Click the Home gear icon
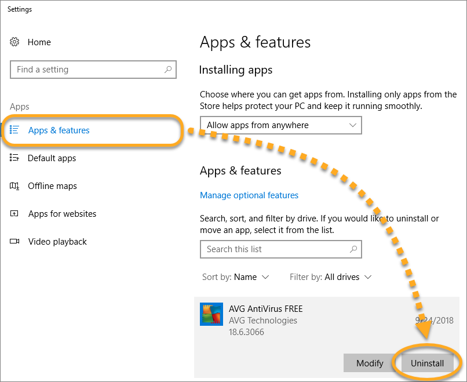467x382 pixels. (14, 42)
